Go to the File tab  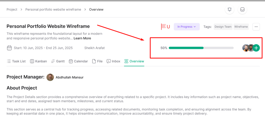point(97,61)
